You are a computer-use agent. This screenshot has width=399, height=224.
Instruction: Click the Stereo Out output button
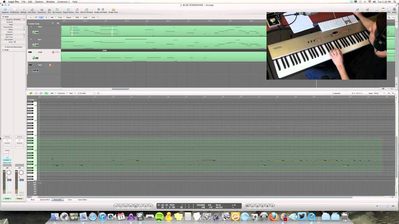(7, 163)
